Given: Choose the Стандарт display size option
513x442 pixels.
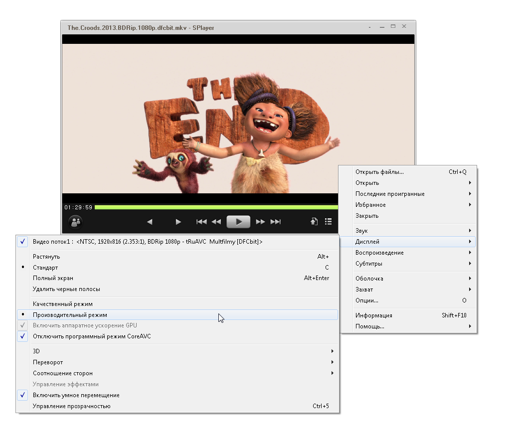Looking at the screenshot, I should [177, 268].
